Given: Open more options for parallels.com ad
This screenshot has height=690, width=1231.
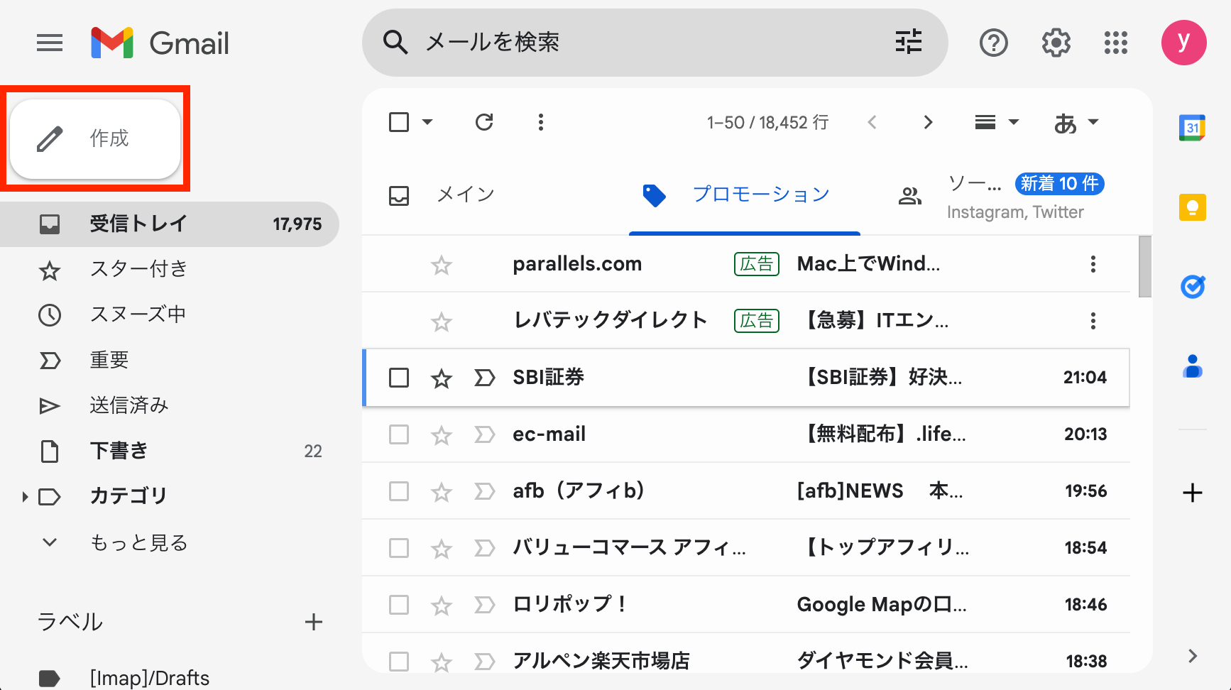Looking at the screenshot, I should (x=1093, y=264).
